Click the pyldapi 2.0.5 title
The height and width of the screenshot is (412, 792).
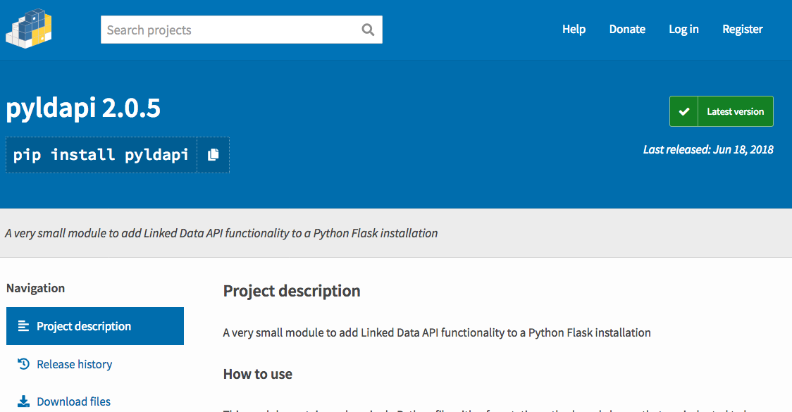tap(83, 108)
